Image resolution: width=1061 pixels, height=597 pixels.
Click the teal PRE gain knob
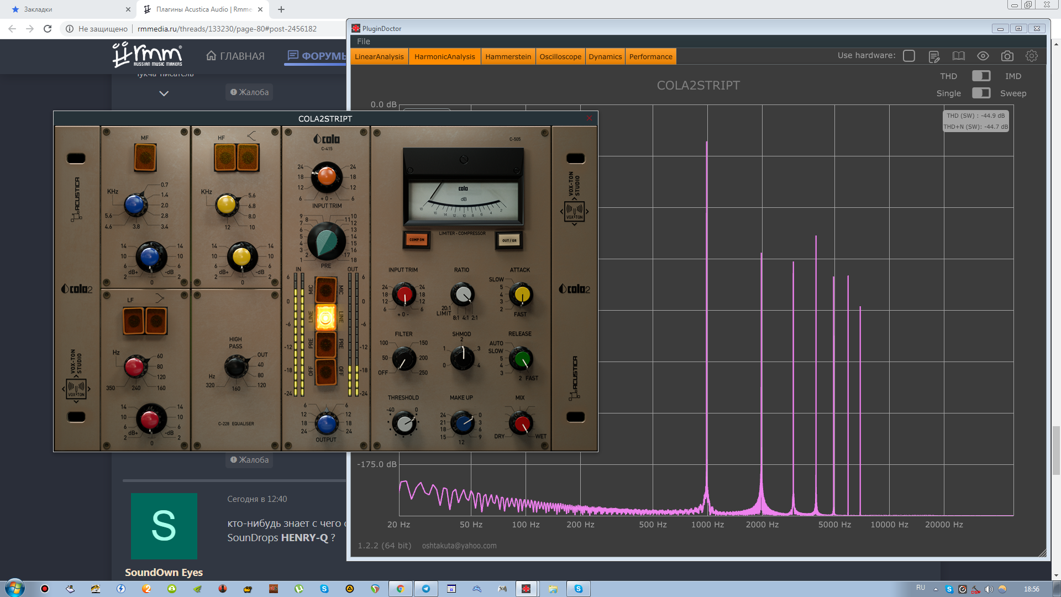click(x=326, y=242)
